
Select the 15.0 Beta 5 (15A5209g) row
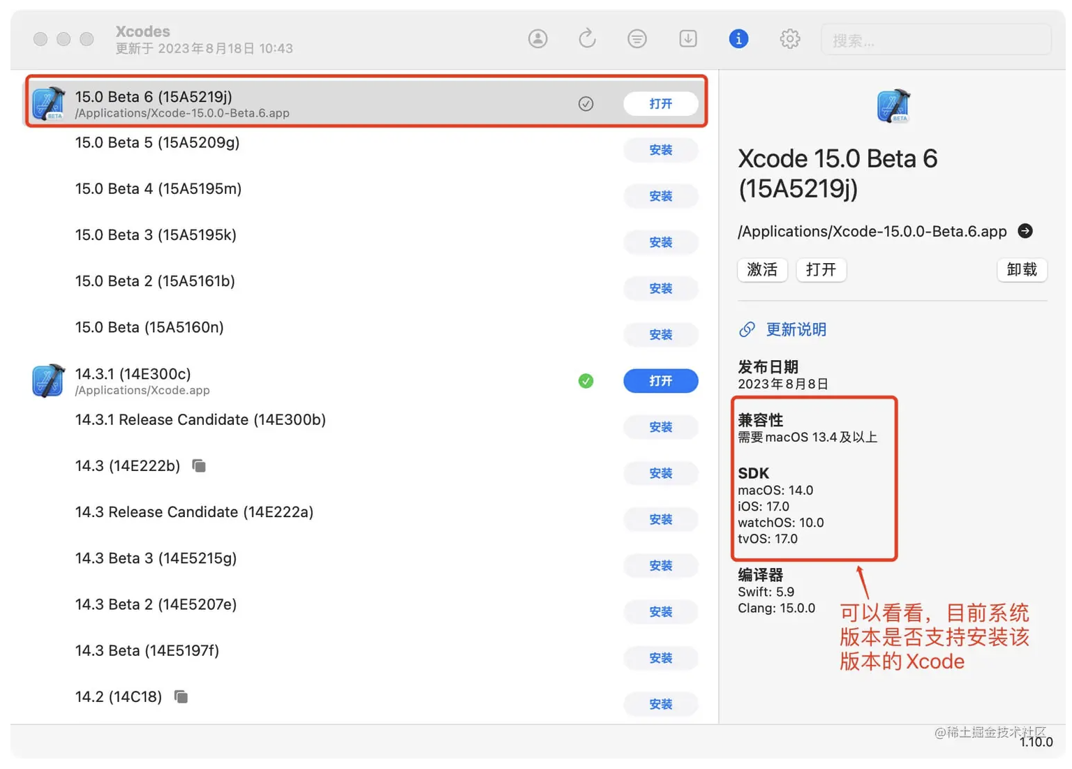(x=366, y=150)
